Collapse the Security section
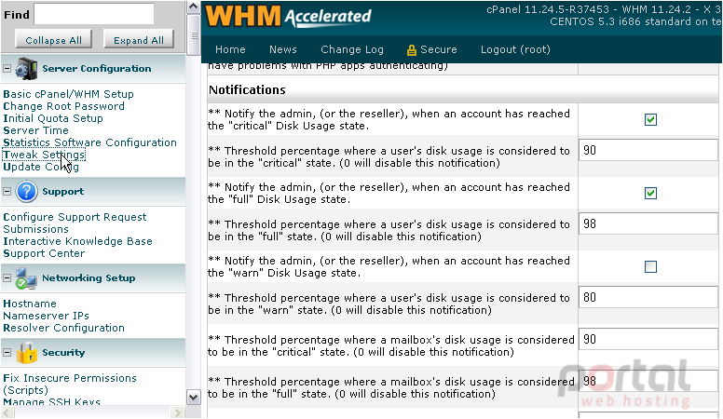The image size is (723, 419). click(7, 353)
